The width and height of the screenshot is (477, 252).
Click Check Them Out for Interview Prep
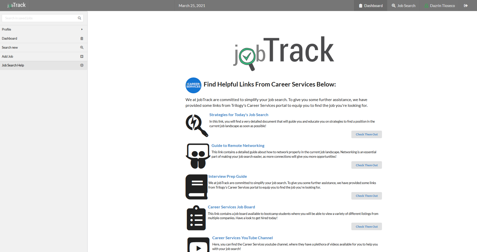pyautogui.click(x=366, y=196)
